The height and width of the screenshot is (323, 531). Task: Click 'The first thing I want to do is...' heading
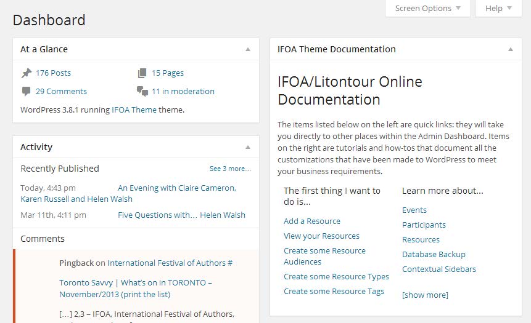tap(332, 196)
